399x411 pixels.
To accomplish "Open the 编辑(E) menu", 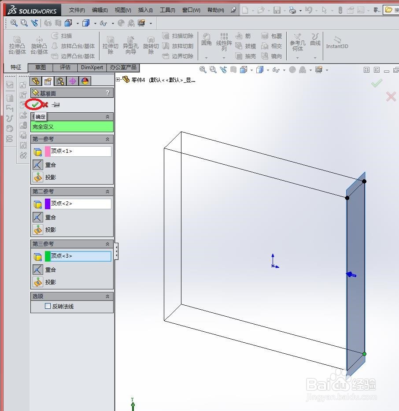I will point(100,10).
